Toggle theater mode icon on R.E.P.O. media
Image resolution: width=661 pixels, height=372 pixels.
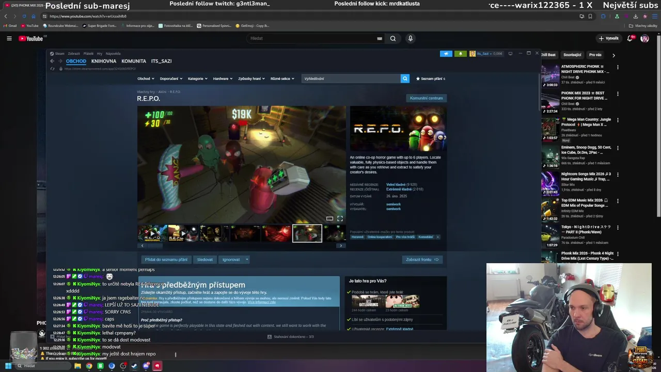[x=329, y=219]
